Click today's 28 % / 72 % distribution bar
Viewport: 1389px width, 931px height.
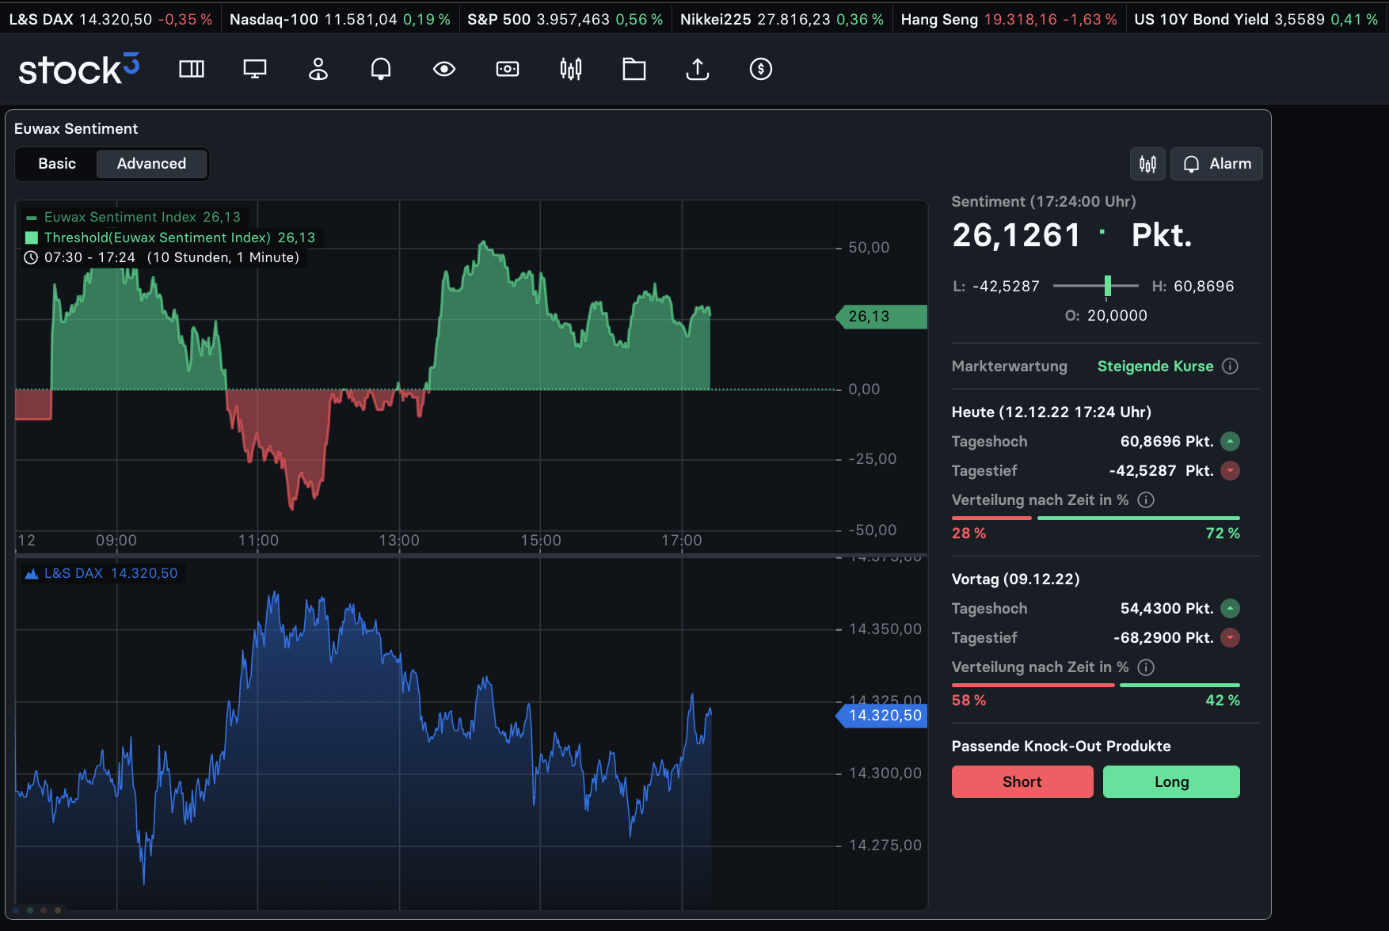(x=1096, y=518)
